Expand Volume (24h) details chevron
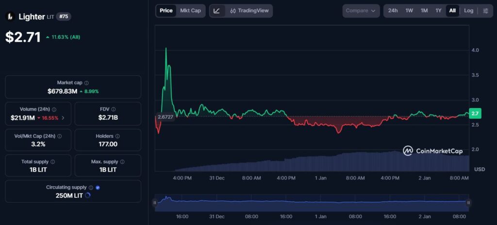Screen dimensions: 497x225 63,118
